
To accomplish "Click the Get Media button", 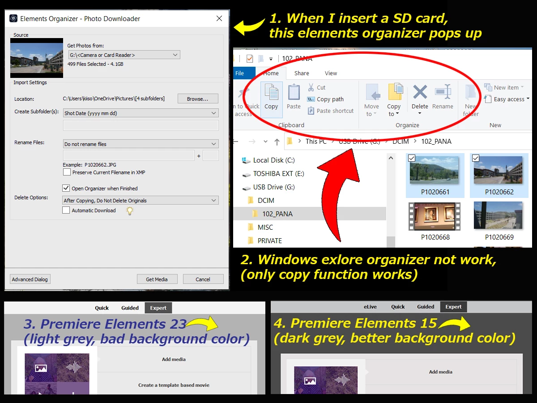I will click(x=157, y=279).
